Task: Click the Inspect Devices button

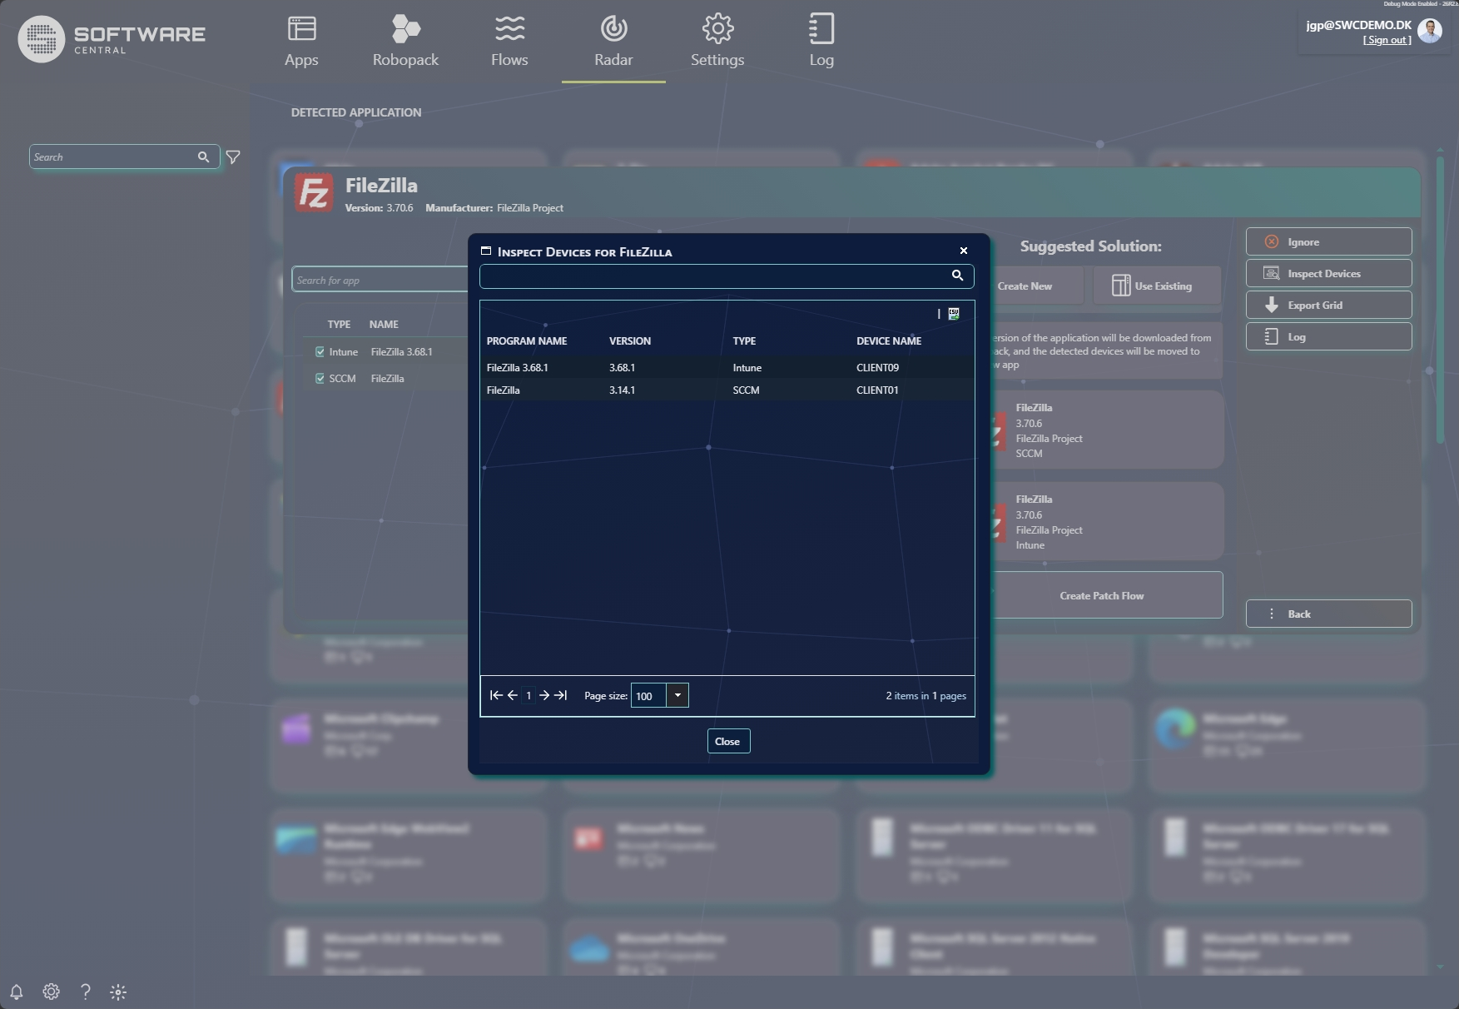Action: pos(1328,273)
